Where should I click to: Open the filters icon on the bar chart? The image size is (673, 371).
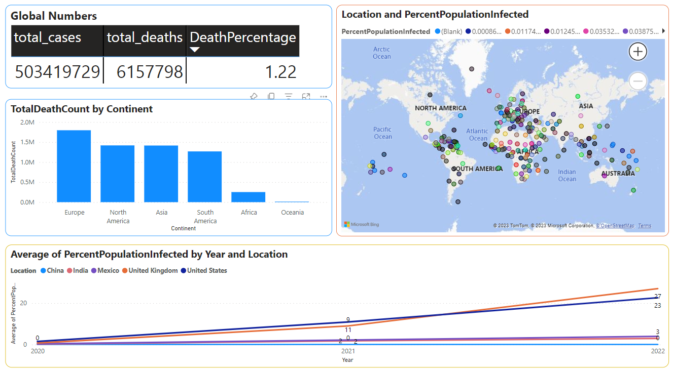pyautogui.click(x=289, y=96)
